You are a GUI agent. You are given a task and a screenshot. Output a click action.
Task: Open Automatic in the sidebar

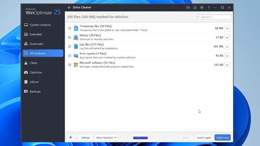pyautogui.click(x=43, y=44)
